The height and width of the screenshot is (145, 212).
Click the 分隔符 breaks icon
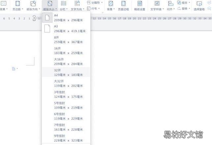tap(89, 2)
